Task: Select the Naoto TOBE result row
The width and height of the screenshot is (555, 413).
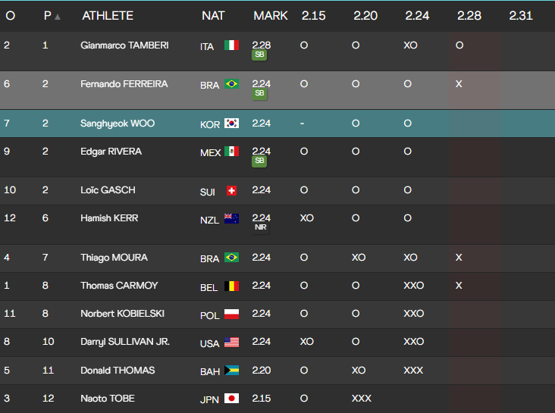Action: coord(277,398)
